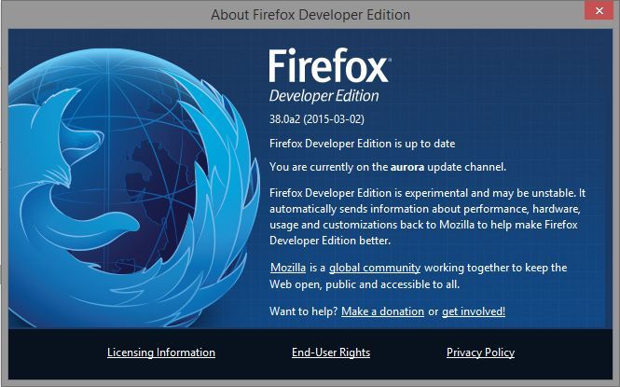Screen dimensions: 620x387
Task: Click the bold 'aurora' channel name
Action: point(407,167)
